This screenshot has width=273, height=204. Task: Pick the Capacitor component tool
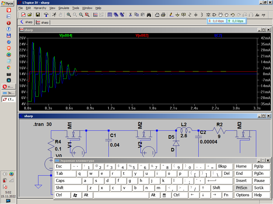pos(196,15)
